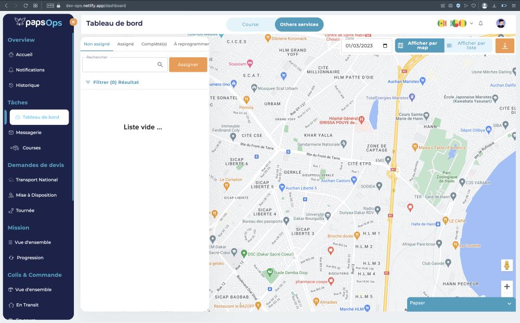Go to Mise à Disposition

pos(32,195)
